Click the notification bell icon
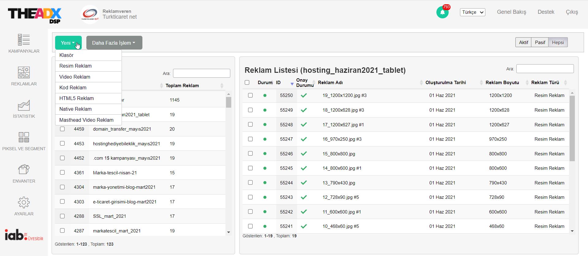 coord(443,12)
